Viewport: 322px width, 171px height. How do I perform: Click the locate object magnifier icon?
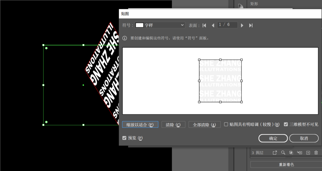pos(283,153)
